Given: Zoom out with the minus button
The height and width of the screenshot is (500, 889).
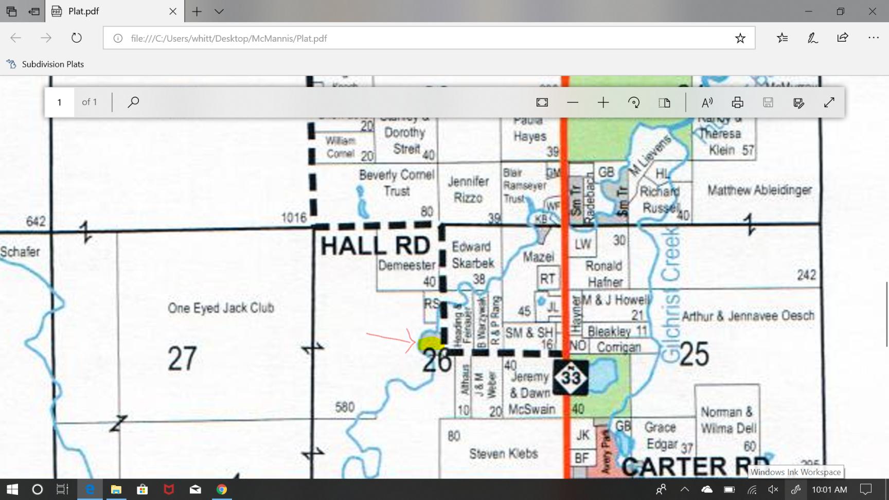Looking at the screenshot, I should (x=572, y=102).
